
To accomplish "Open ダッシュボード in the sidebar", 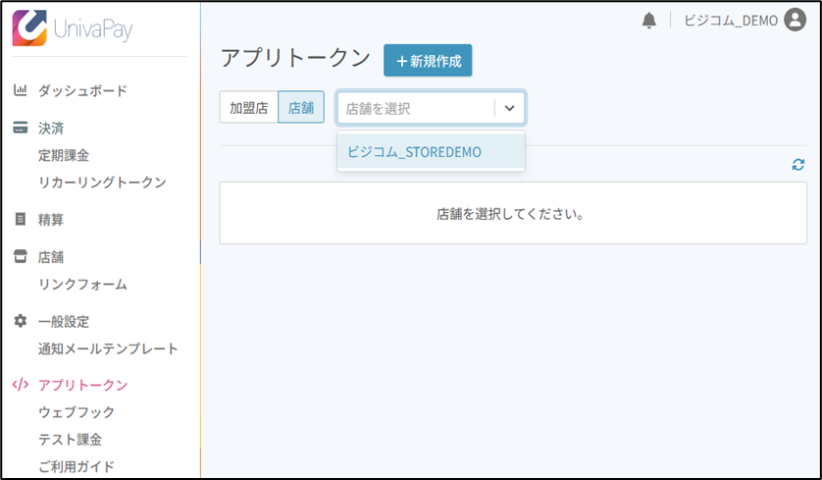I will (x=82, y=90).
